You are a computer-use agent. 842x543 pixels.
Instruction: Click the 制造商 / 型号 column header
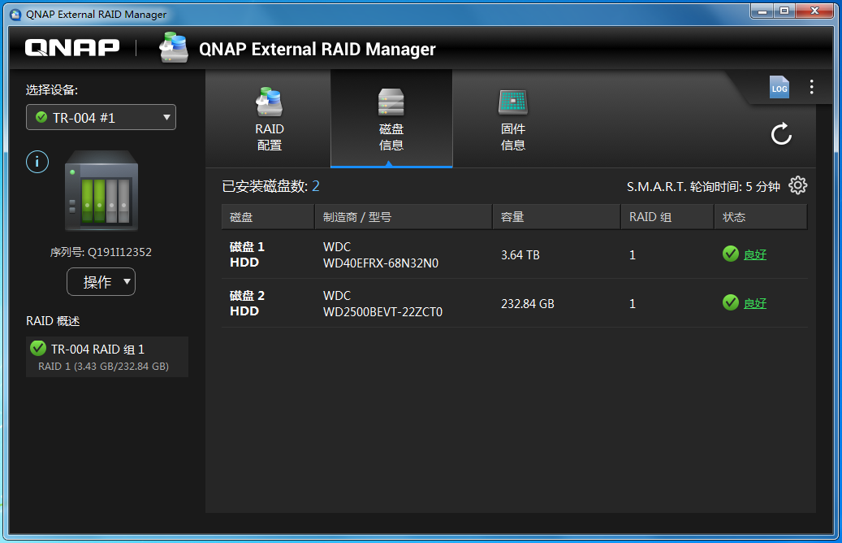[x=404, y=217]
